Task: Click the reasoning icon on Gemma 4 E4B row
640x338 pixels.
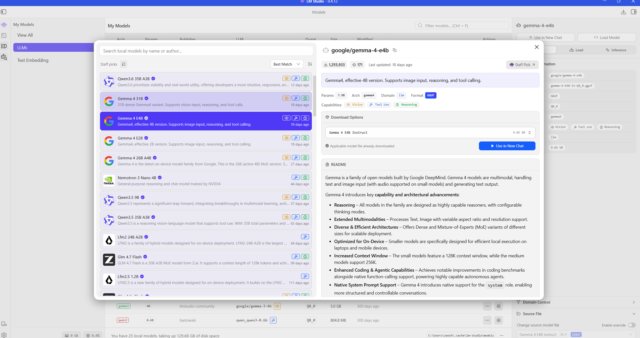Action: tap(305, 118)
